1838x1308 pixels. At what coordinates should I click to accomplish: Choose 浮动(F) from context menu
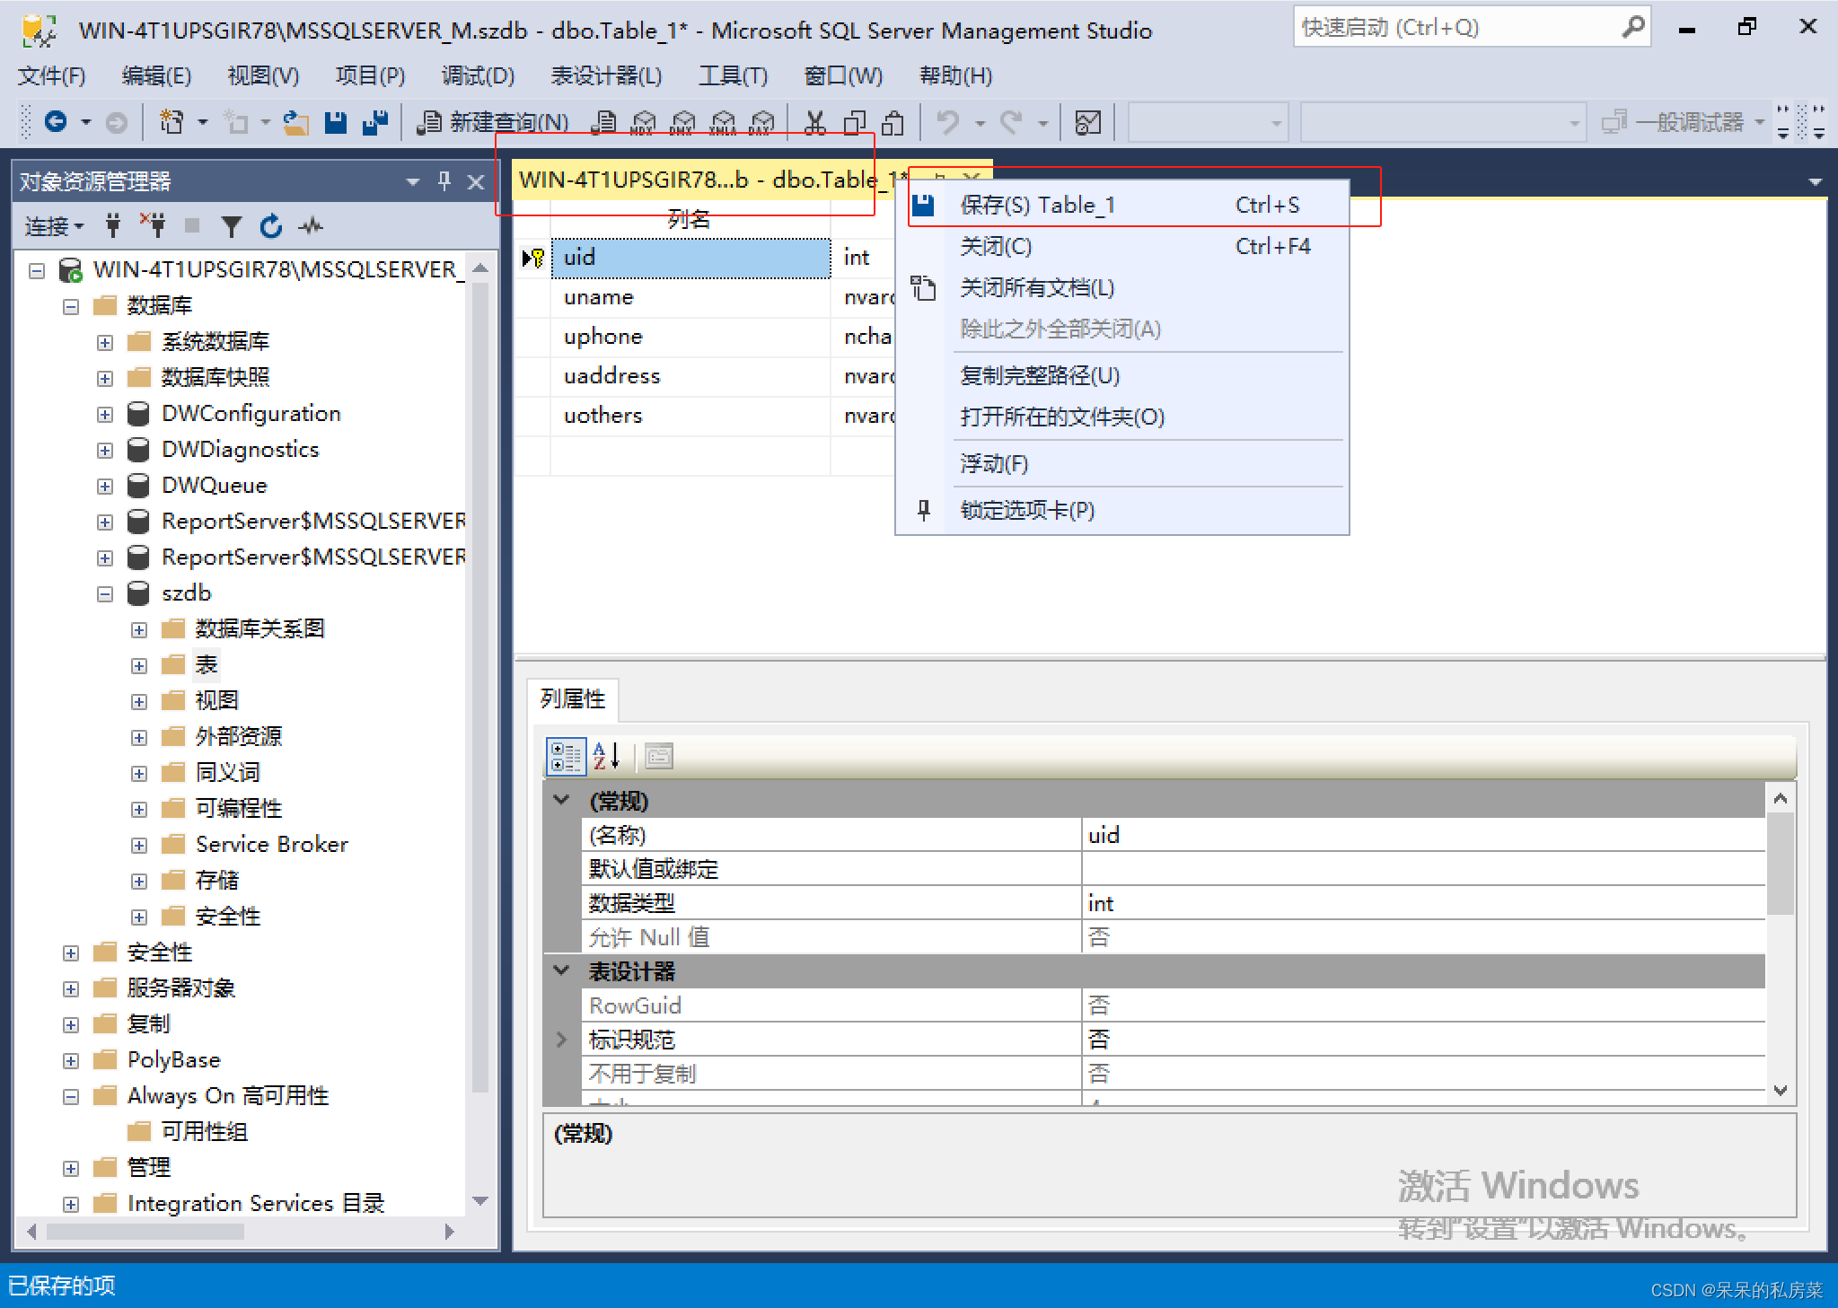[x=1122, y=463]
